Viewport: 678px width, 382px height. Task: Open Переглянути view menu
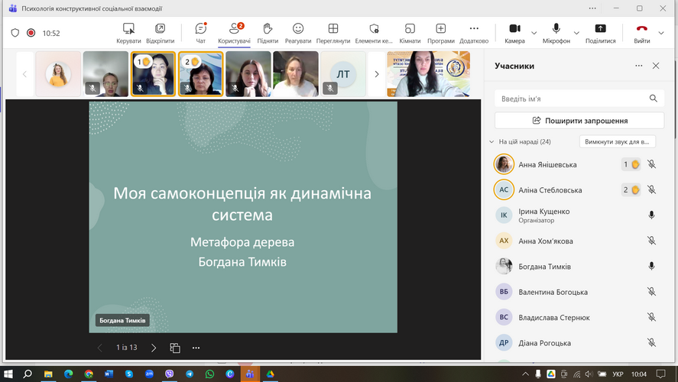(x=333, y=33)
